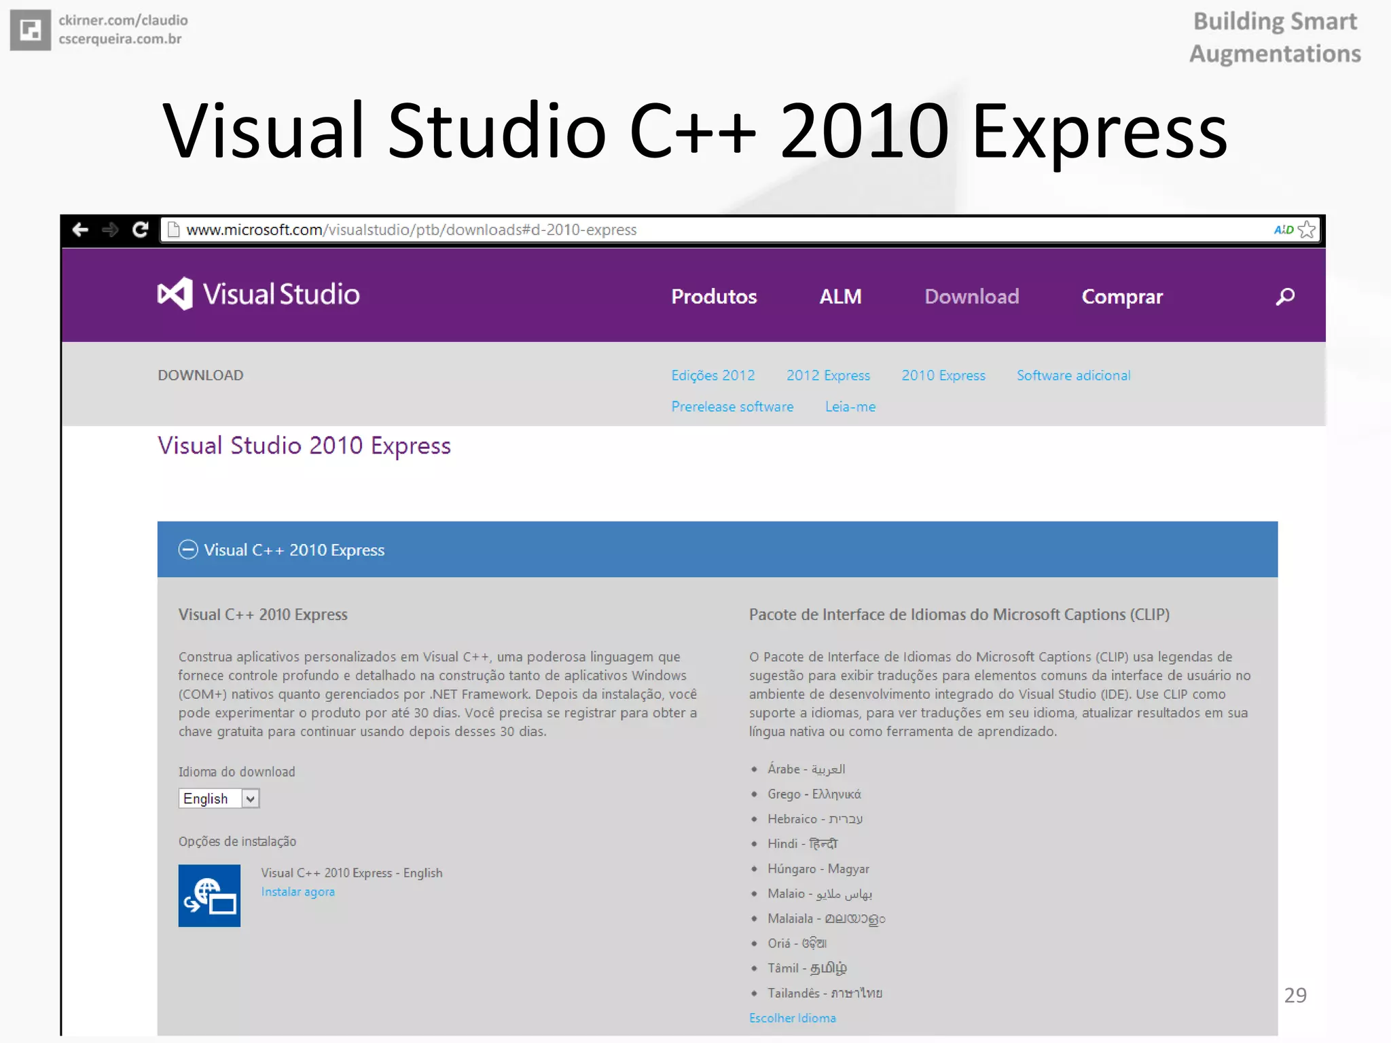Select 'Tâmil' language entry
The height and width of the screenshot is (1043, 1391).
[808, 968]
